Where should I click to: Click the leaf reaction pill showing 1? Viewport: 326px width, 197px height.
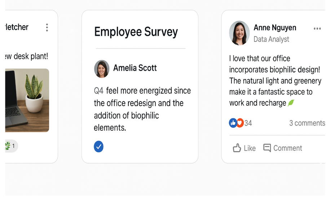tap(11, 146)
